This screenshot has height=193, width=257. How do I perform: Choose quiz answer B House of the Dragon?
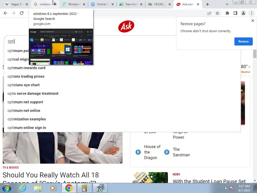click(148, 152)
